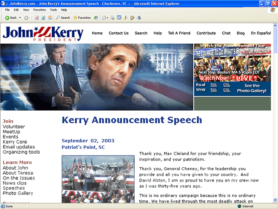Click the Volunteer sidebar link
278x209 pixels.
[x=14, y=127]
